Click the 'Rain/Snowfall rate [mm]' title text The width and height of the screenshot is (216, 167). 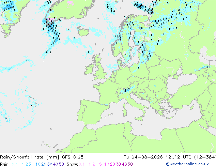pos(30,157)
